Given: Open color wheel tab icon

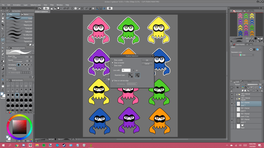Looking at the screenshot, I should pyautogui.click(x=10, y=113).
